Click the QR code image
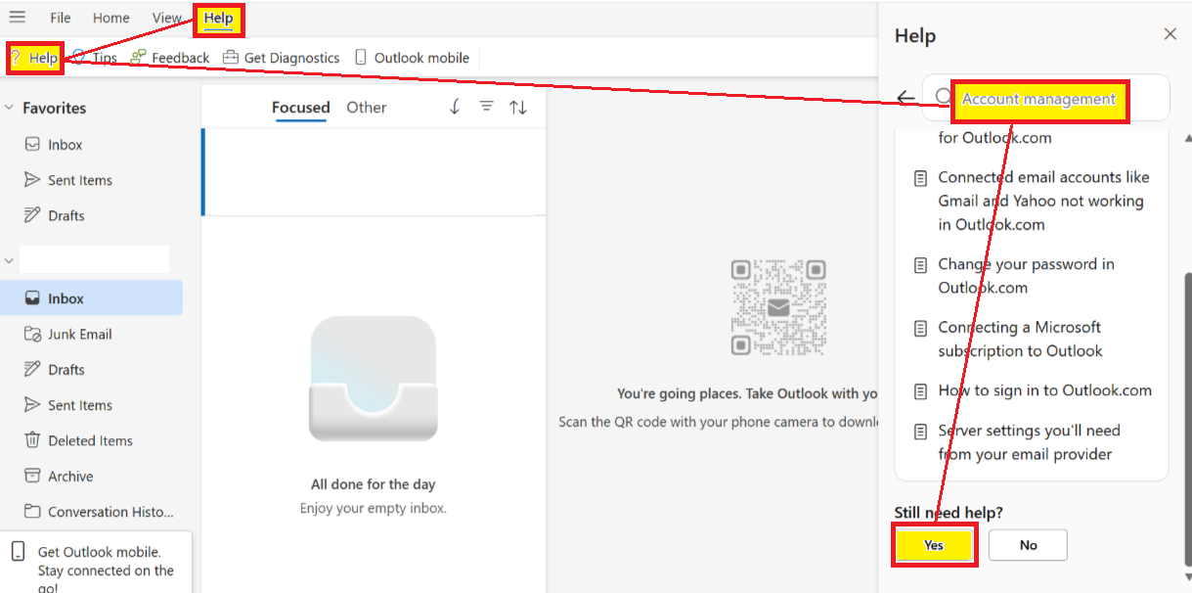This screenshot has height=593, width=1192. coord(778,307)
